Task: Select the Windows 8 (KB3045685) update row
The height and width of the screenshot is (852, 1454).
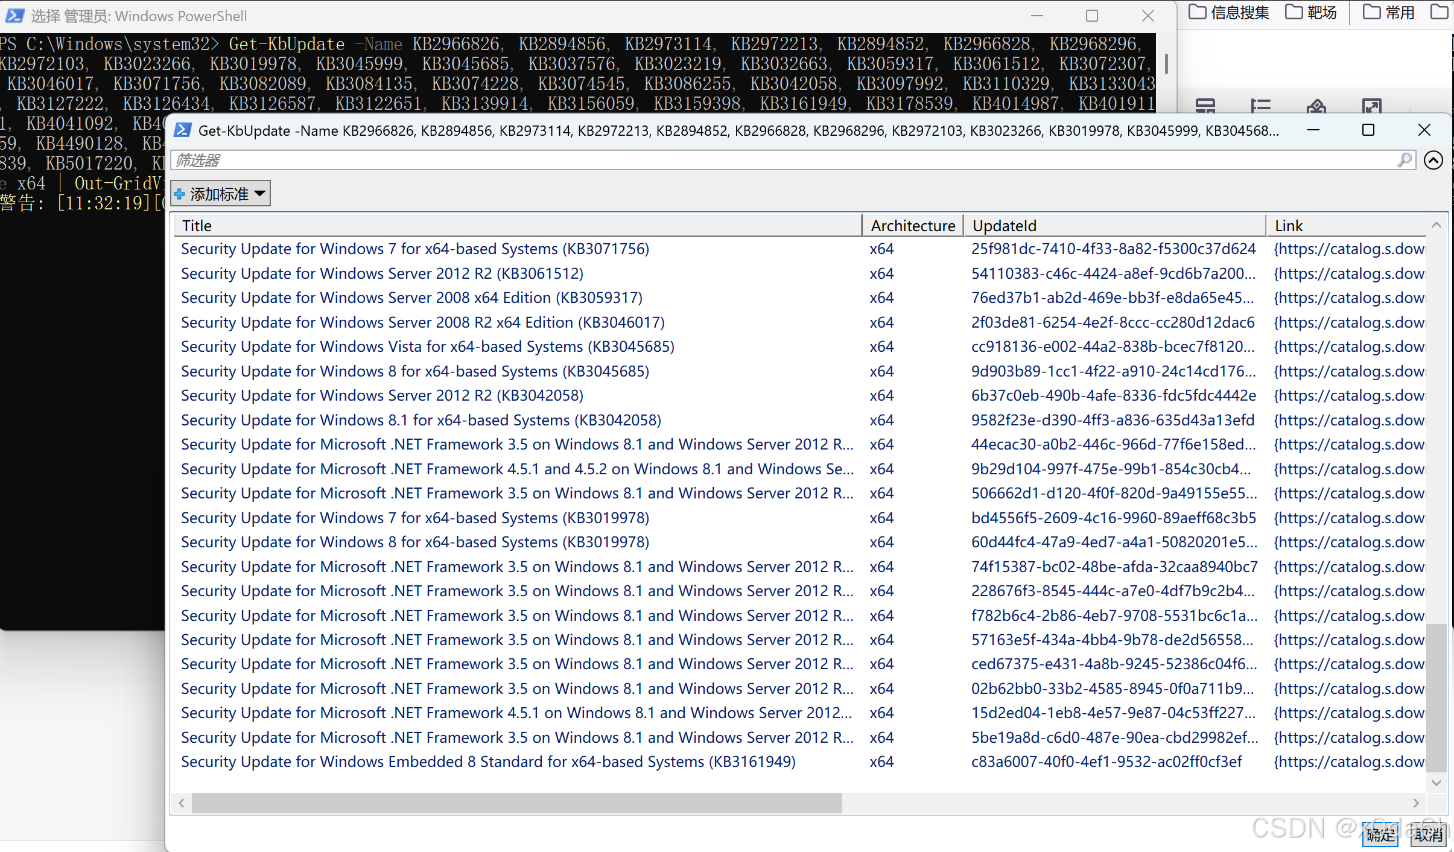Action: [800, 371]
